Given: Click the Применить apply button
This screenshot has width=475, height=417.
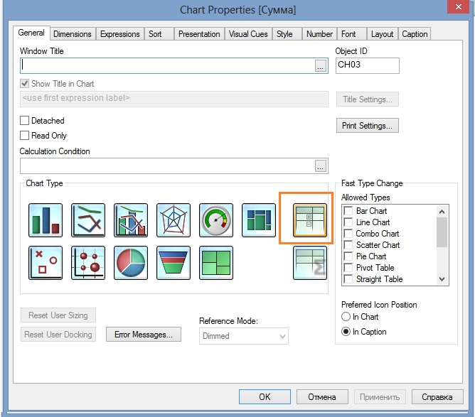Looking at the screenshot, I should pos(380,396).
